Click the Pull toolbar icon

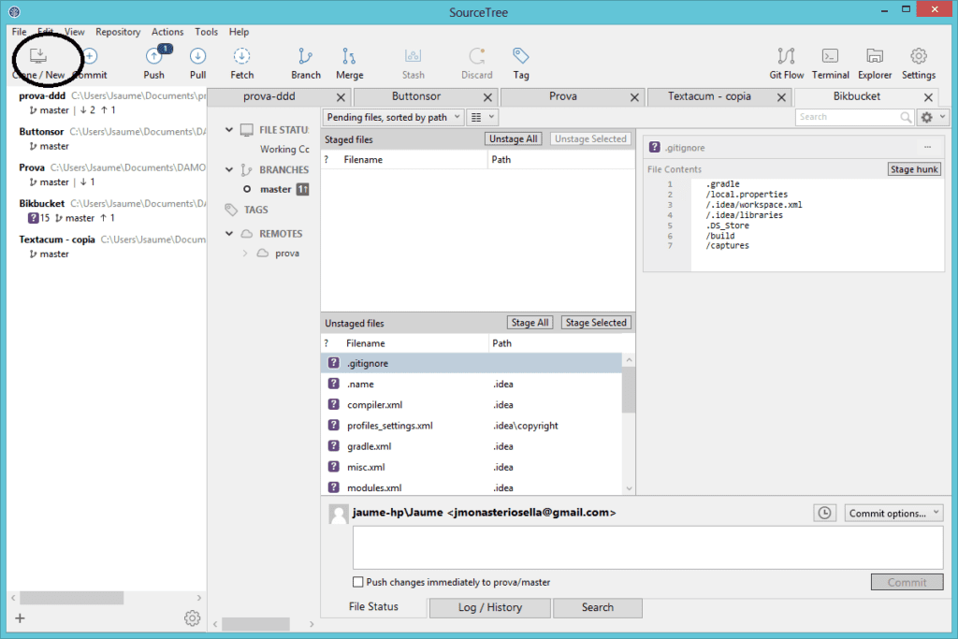(x=197, y=58)
